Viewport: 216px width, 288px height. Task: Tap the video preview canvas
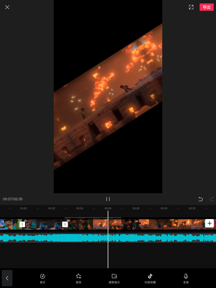click(x=108, y=96)
